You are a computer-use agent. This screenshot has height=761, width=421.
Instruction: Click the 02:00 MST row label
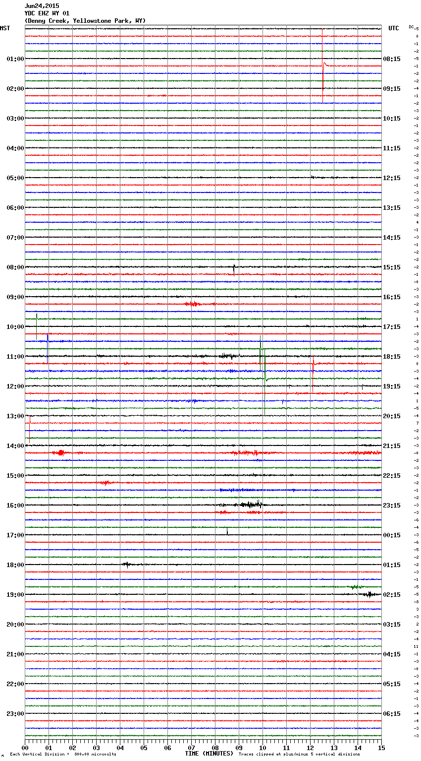point(15,88)
